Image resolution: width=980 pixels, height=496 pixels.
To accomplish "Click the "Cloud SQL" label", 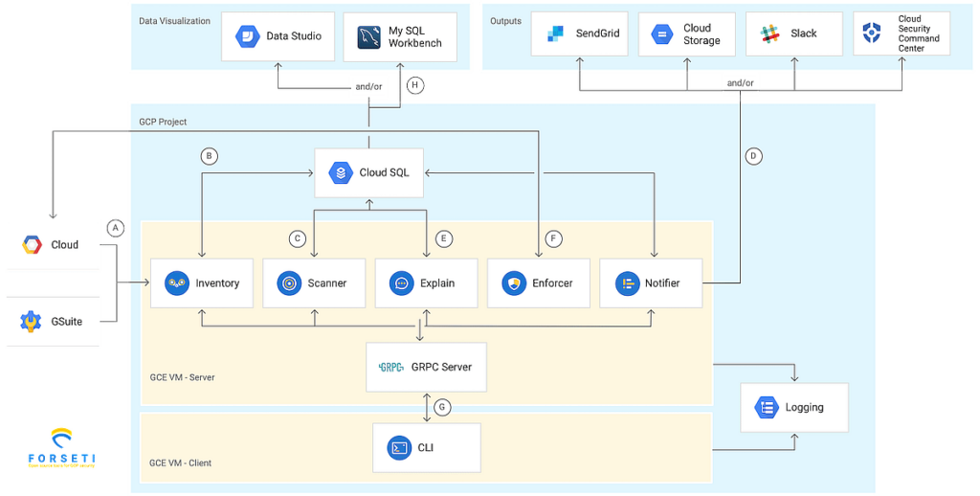I will pos(384,172).
